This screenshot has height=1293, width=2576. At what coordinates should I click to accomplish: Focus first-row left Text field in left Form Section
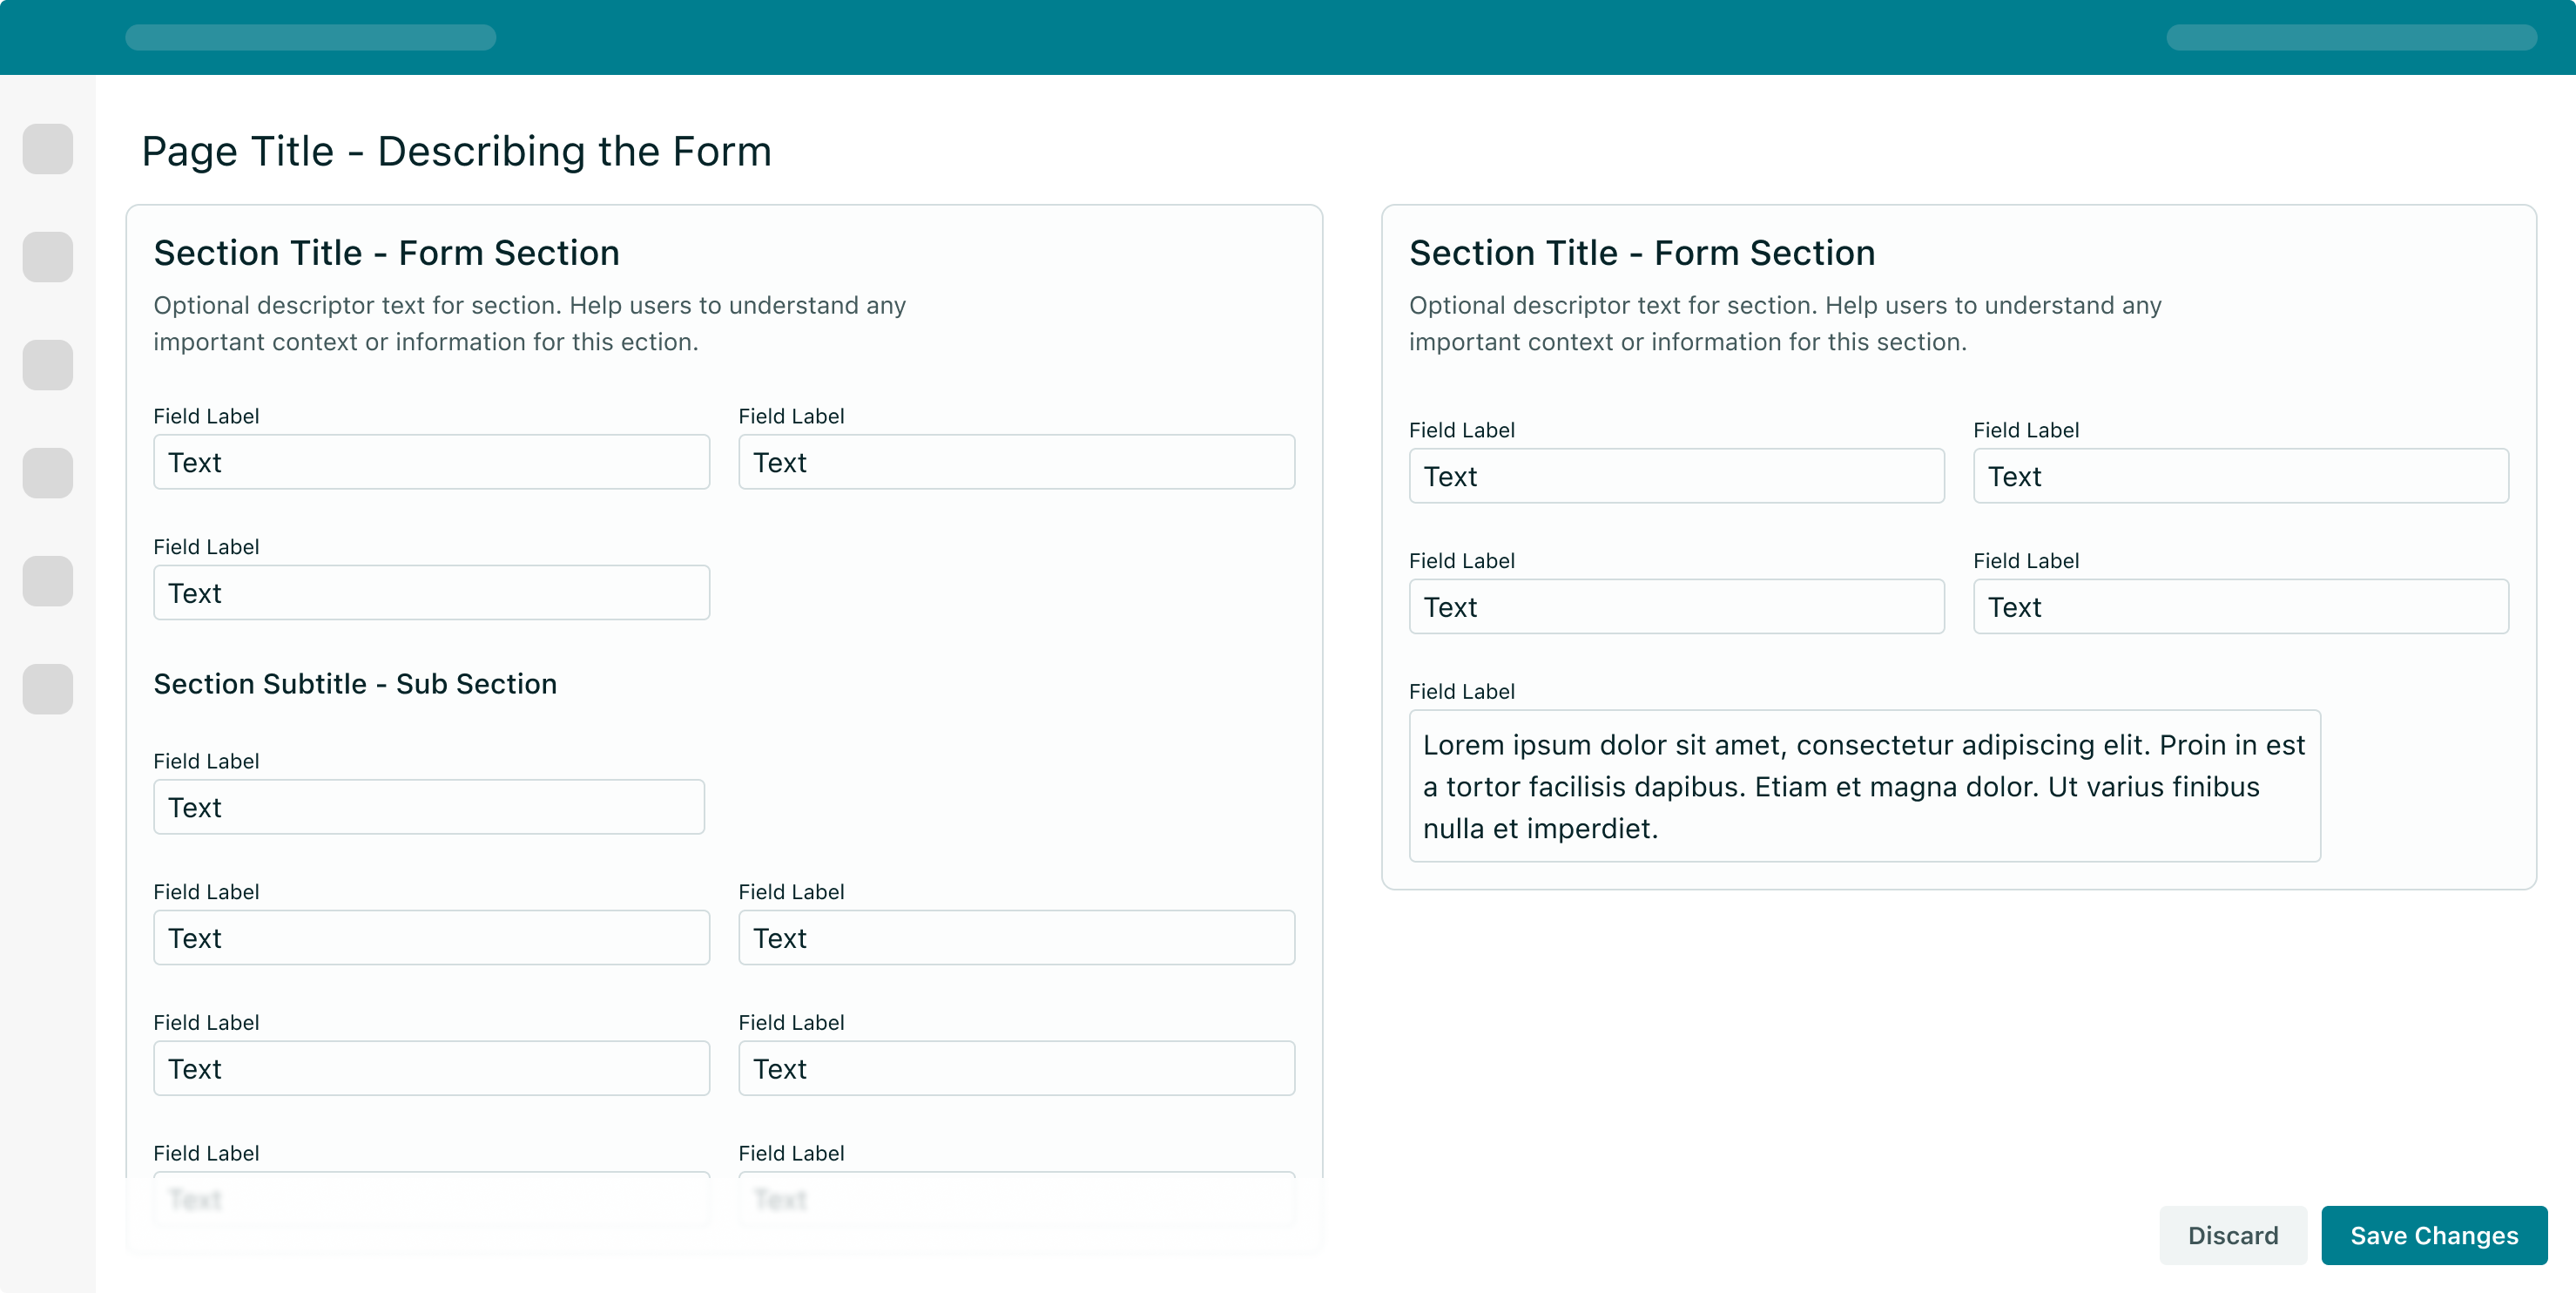point(432,463)
